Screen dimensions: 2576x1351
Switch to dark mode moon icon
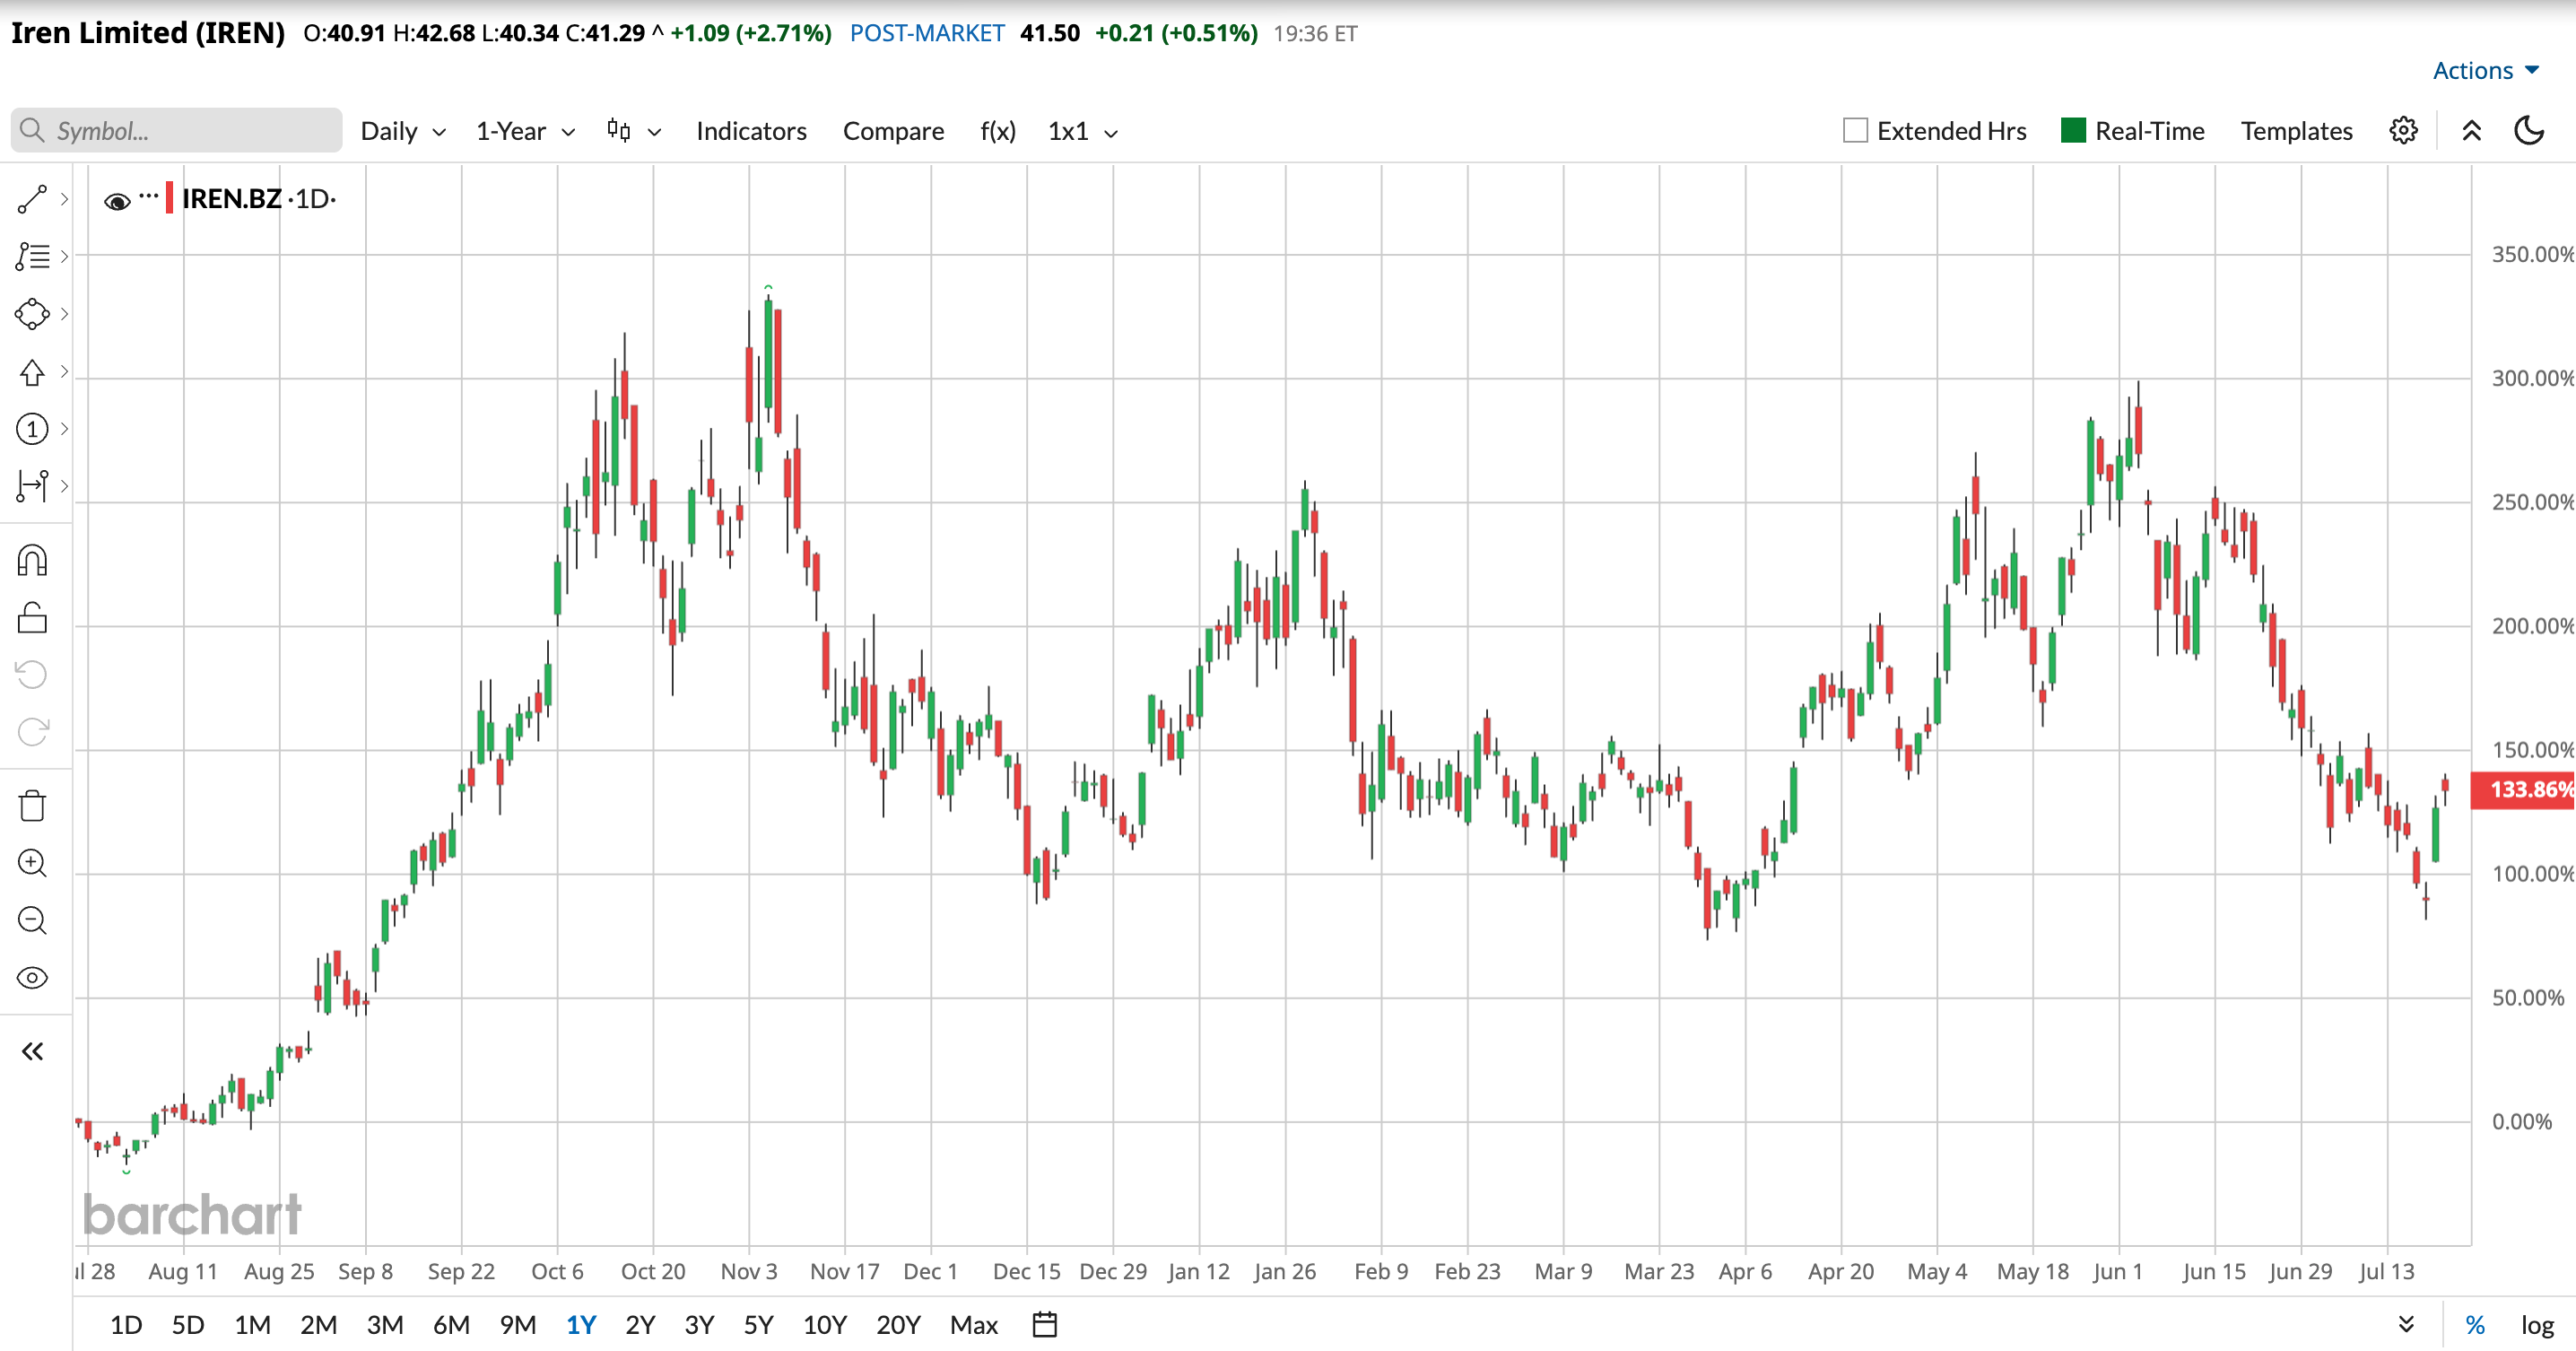[2530, 131]
